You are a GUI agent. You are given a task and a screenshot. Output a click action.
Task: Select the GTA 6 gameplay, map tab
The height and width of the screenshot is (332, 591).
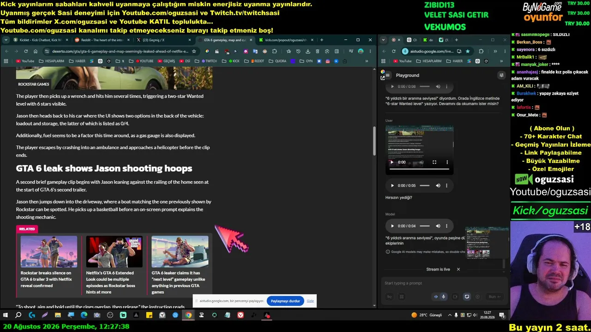224,40
